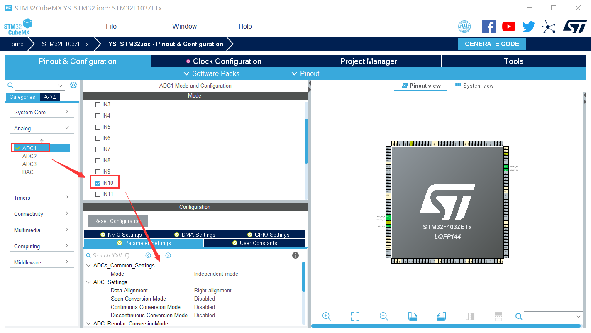Click the STM32F103ZETx breadcrumb
This screenshot has height=333, width=591.
pos(65,44)
